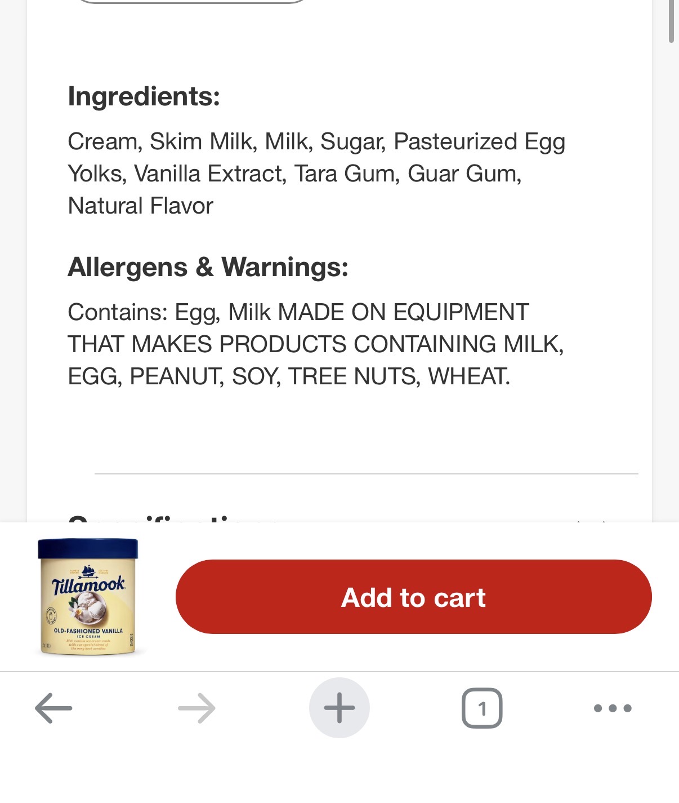The image size is (679, 803).
Task: Click the Allergens & Warnings heading
Action: point(208,267)
